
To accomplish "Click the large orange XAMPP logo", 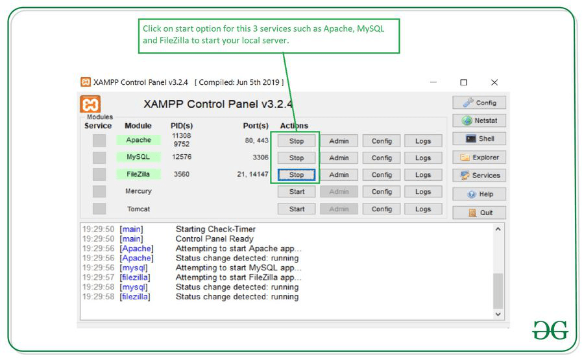I will tap(90, 104).
